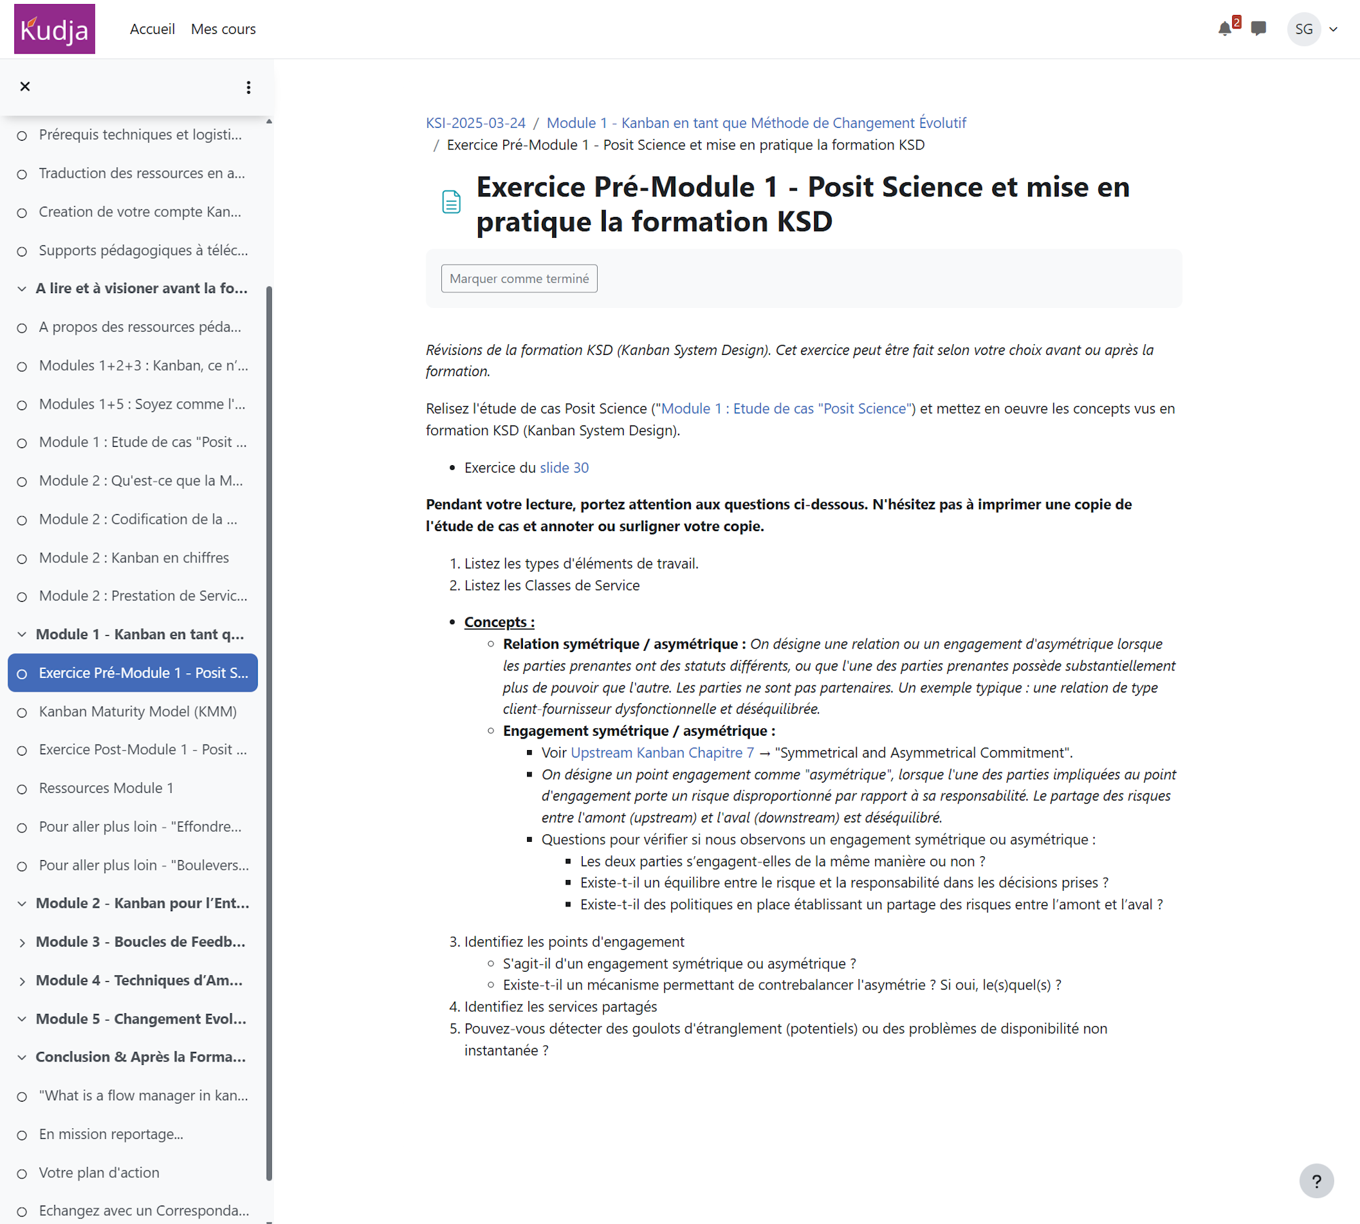Collapse the Module 5 Changement Evol section

[x=22, y=1019]
